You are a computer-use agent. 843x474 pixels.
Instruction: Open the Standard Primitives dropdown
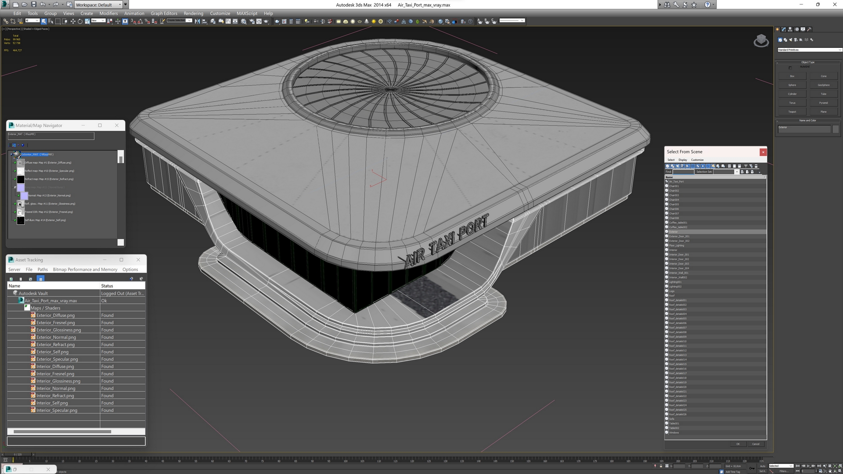pyautogui.click(x=809, y=50)
